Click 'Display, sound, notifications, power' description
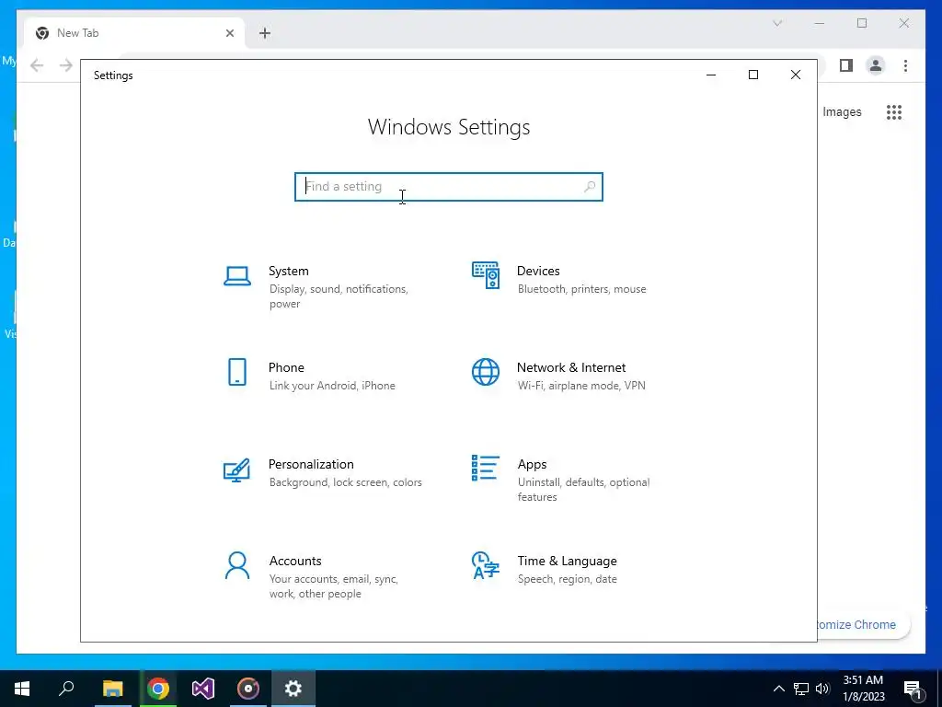The image size is (942, 707). 339,296
